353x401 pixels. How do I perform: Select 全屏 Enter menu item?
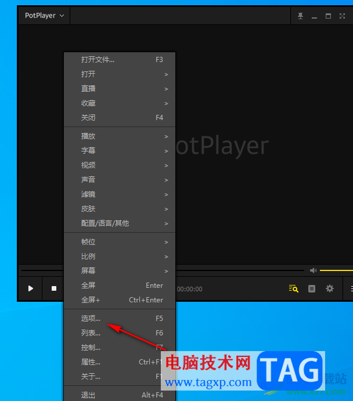(120, 286)
